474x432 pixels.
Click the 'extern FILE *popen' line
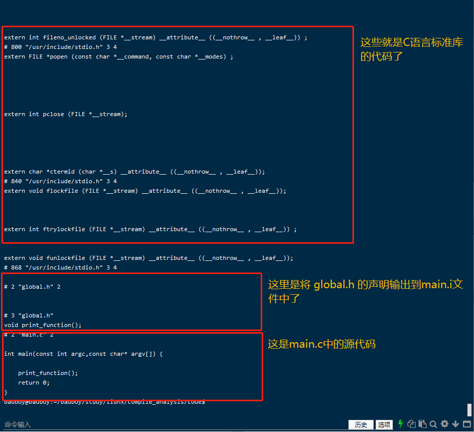pyautogui.click(x=118, y=57)
